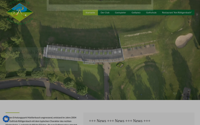Open the Impressum link in the cookie banner
200x125 pixels.
point(113,8)
